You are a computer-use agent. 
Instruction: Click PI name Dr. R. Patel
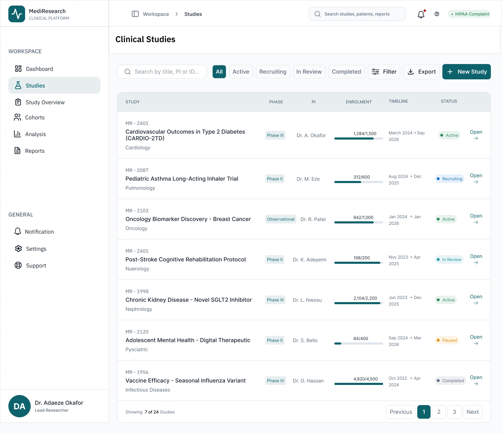(313, 219)
